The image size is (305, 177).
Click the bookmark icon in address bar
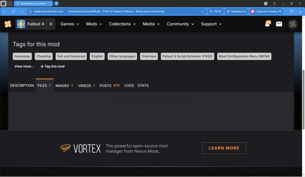point(203,11)
